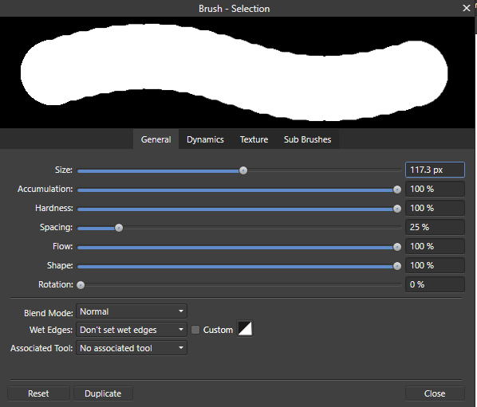Close the Brush - Selection dialog
This screenshot has width=477, height=407.
click(x=467, y=8)
